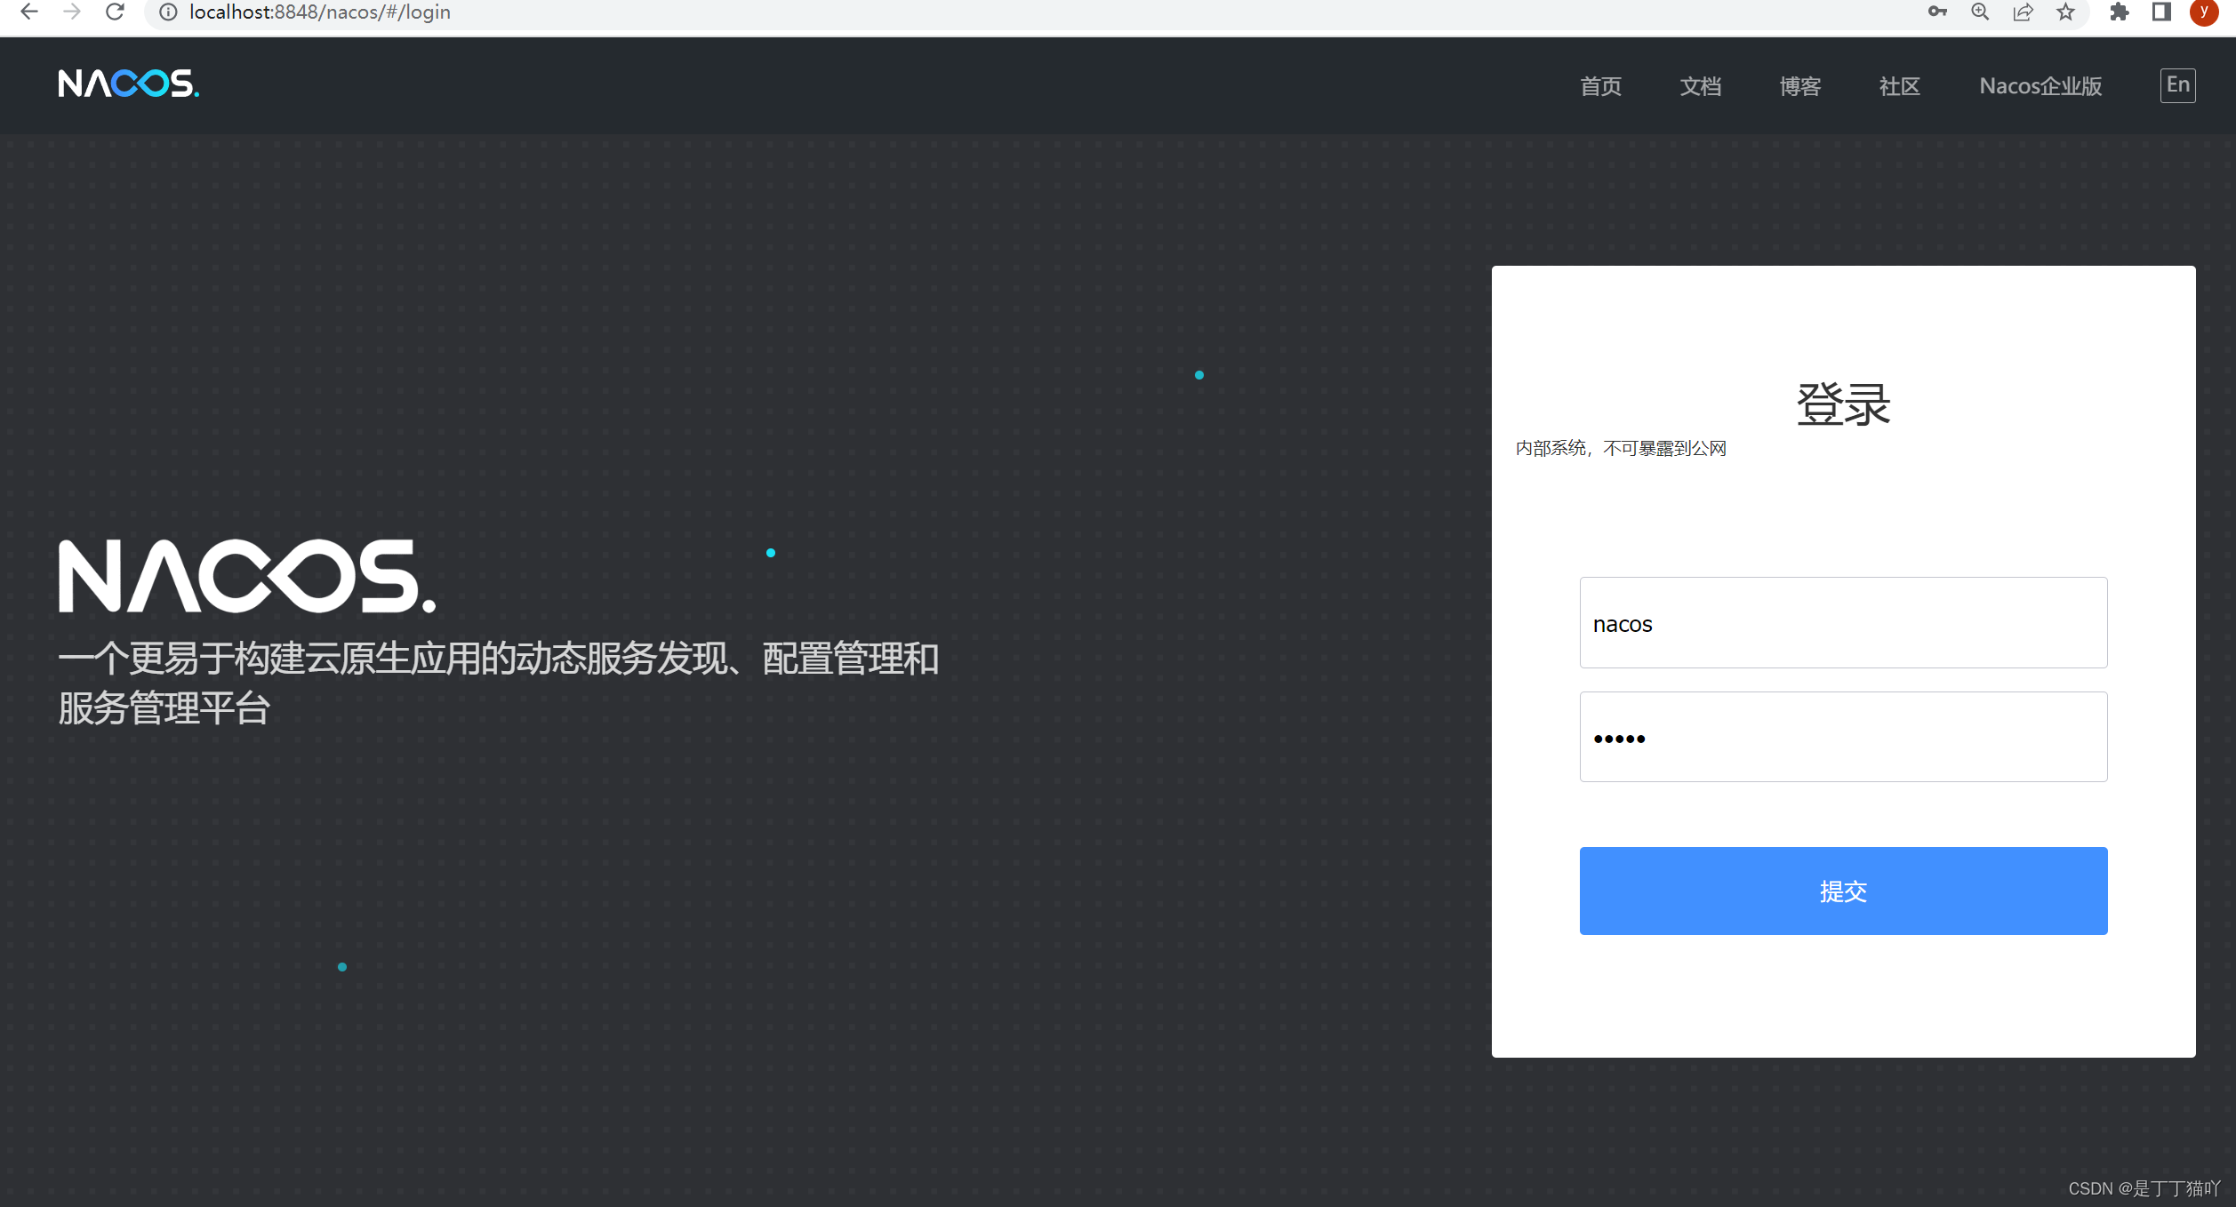Open the user profile avatar
2236x1207 pixels.
(2204, 12)
